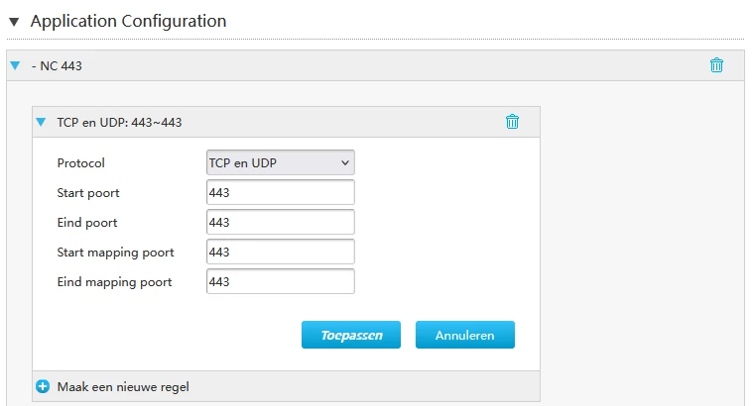The width and height of the screenshot is (753, 406).
Task: Click the 'Maak een nieuwe regel' link
Action: point(123,387)
